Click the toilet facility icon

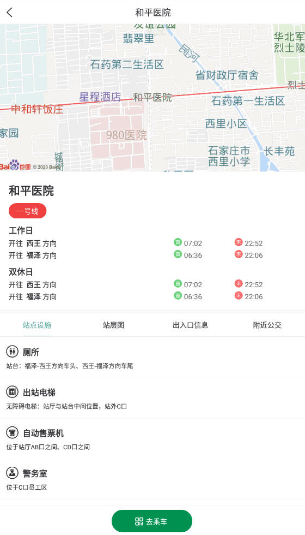[12, 351]
